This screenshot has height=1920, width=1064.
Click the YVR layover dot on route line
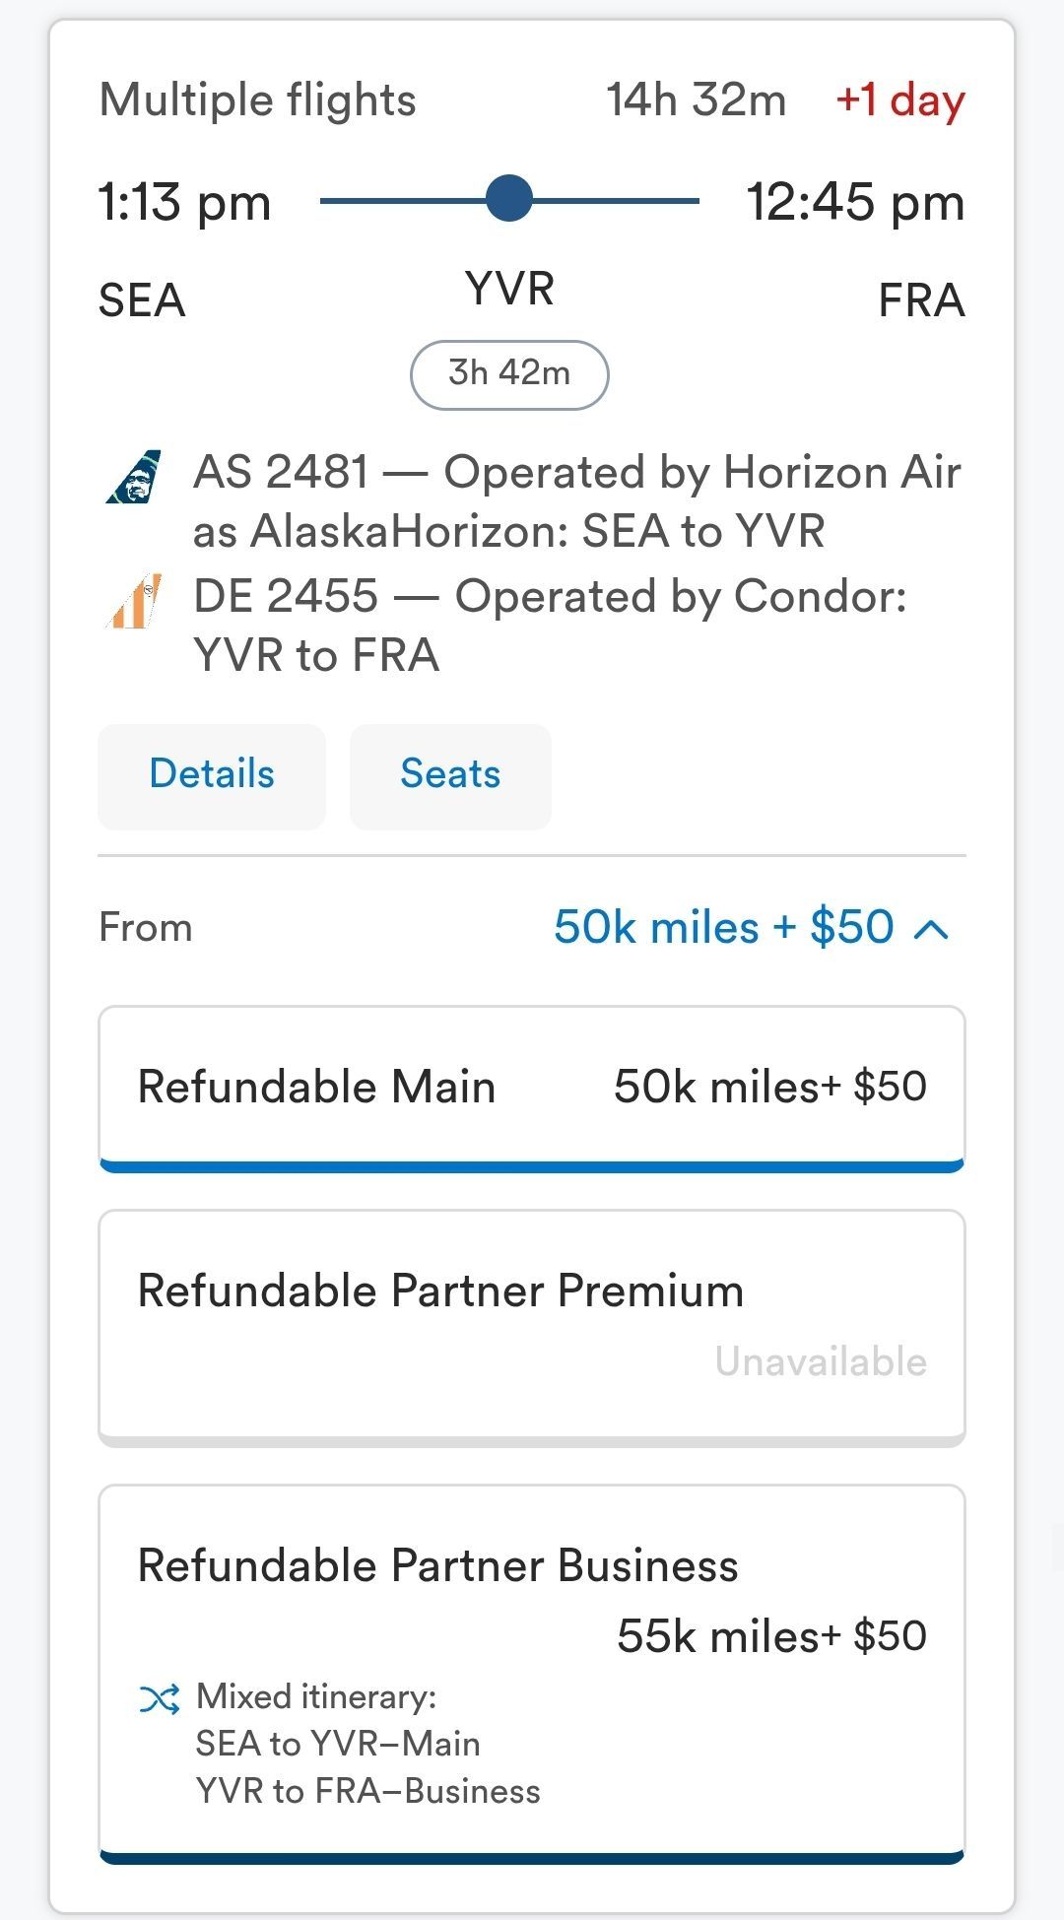[509, 199]
